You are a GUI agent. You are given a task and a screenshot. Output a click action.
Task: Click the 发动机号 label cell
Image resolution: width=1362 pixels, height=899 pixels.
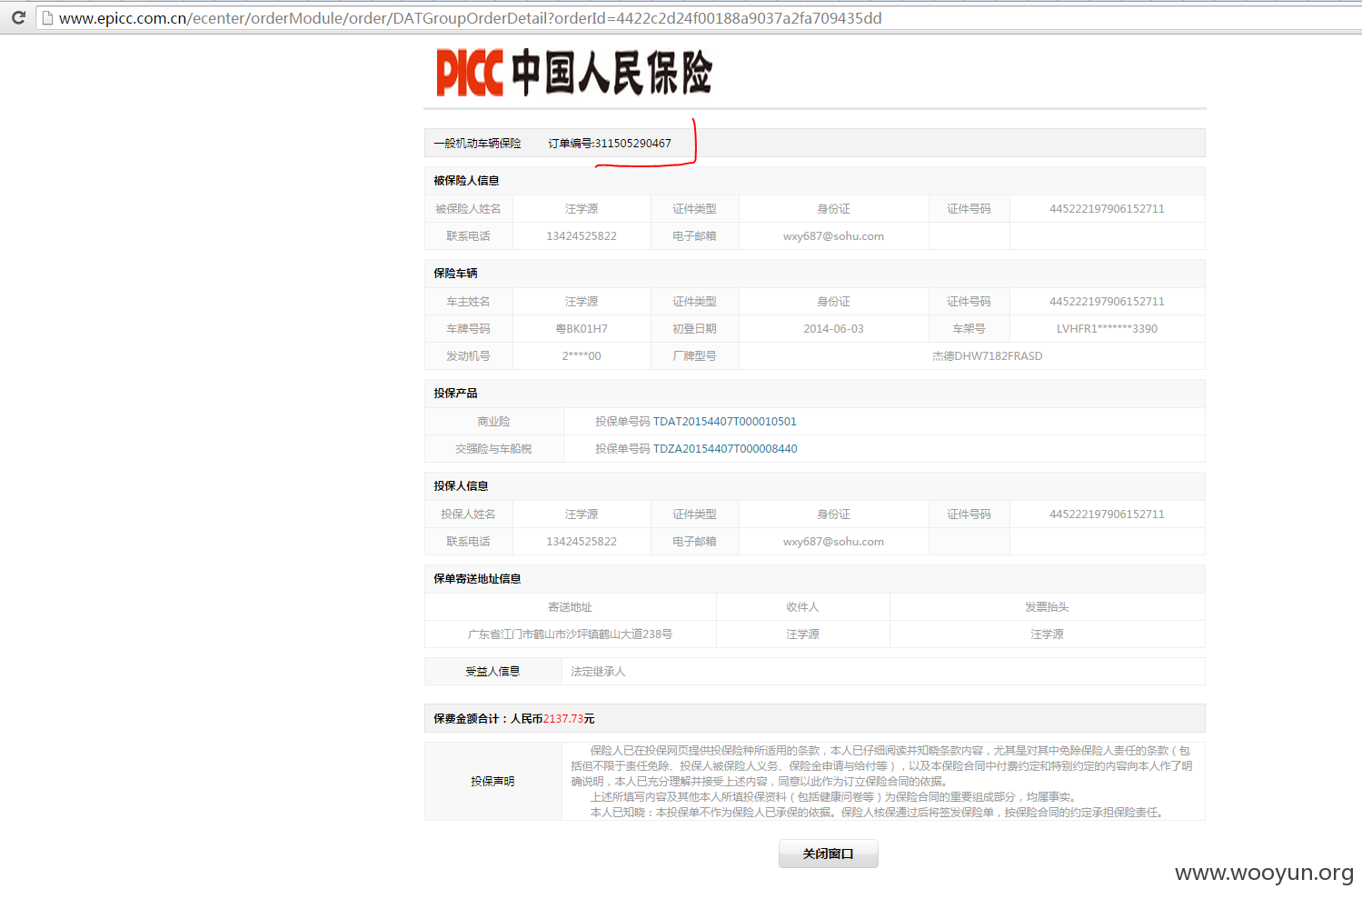pos(468,356)
